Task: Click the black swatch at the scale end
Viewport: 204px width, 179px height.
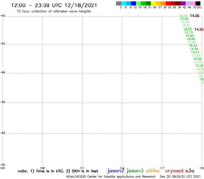Action: coord(198,3)
